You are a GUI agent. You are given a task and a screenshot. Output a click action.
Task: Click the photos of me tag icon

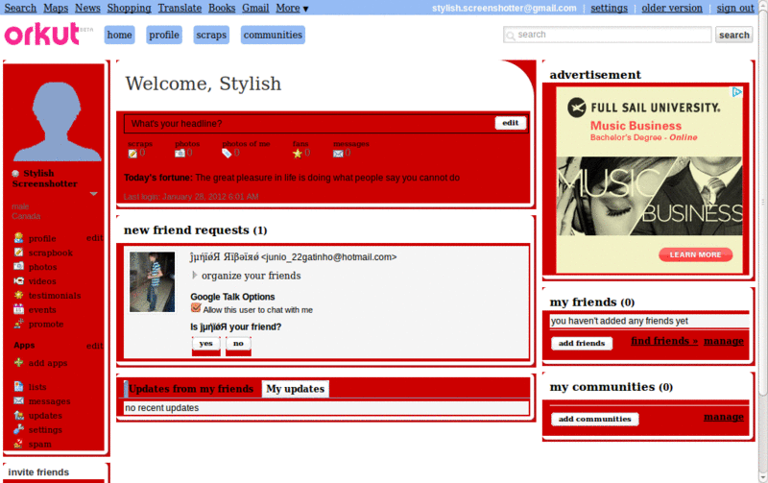(x=227, y=154)
